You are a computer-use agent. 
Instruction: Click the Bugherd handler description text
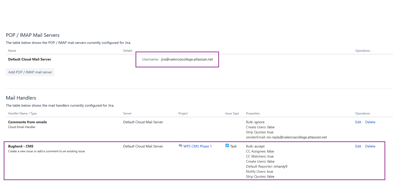coord(46,151)
